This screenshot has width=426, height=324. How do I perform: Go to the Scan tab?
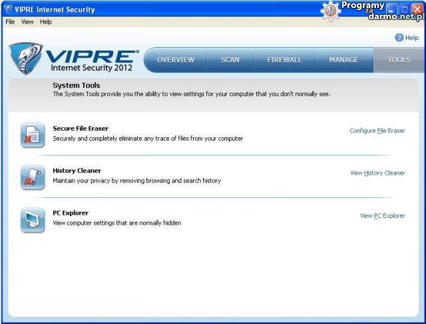pyautogui.click(x=230, y=60)
